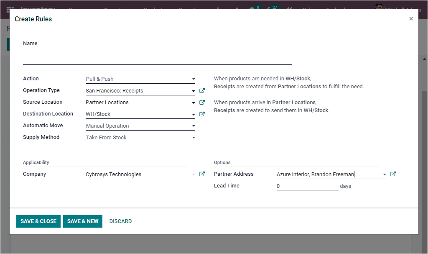Expand the Automatic Move dropdown
The width and height of the screenshot is (428, 254).
193,126
